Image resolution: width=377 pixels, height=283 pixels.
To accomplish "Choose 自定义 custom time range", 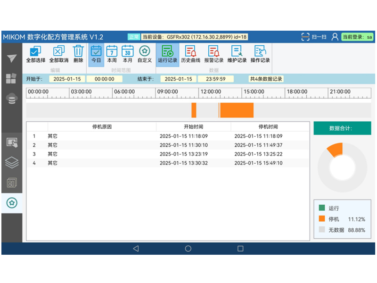I will (x=145, y=51).
